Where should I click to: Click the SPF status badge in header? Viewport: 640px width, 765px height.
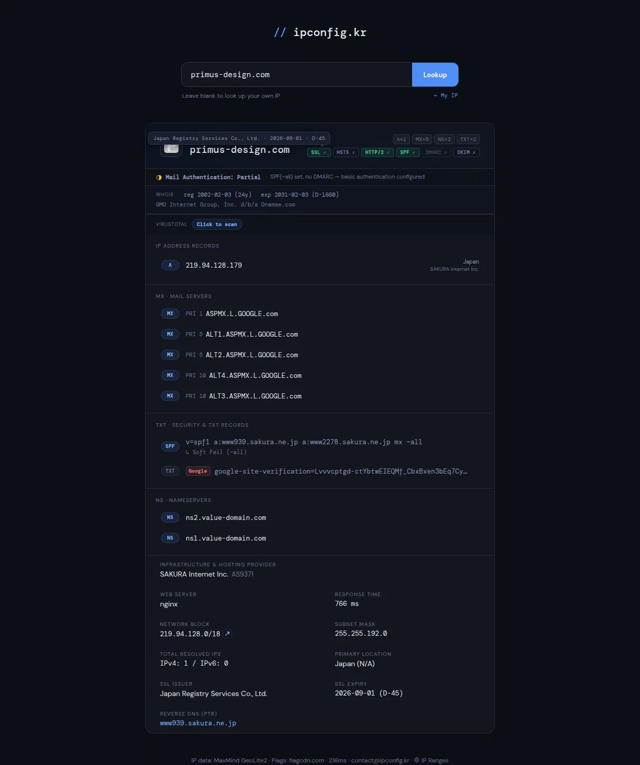tap(407, 152)
